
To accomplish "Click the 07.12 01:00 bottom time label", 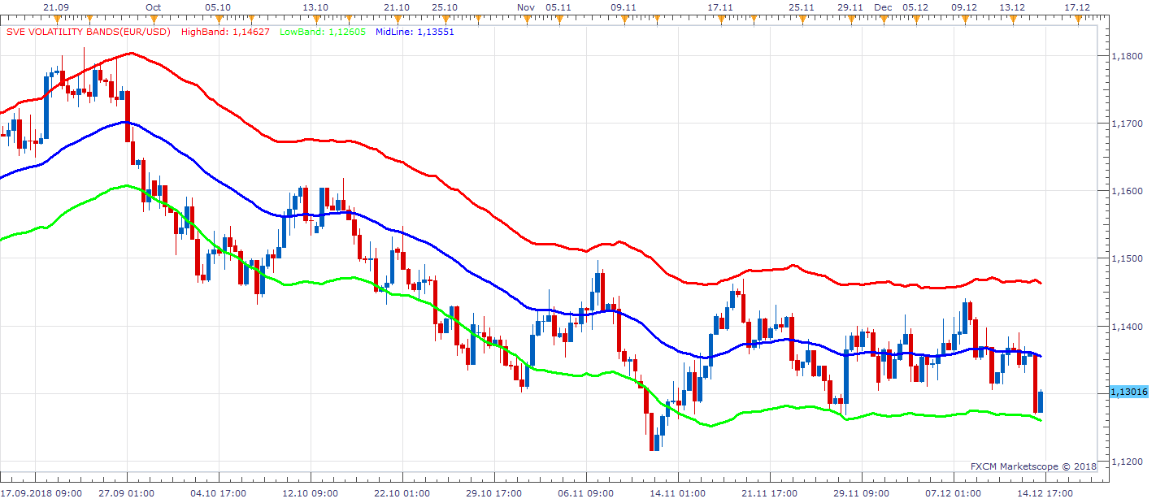I will click(x=953, y=493).
